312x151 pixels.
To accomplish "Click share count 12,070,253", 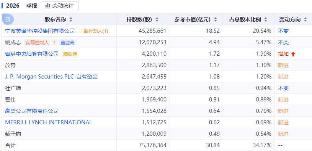I will [x=152, y=42].
